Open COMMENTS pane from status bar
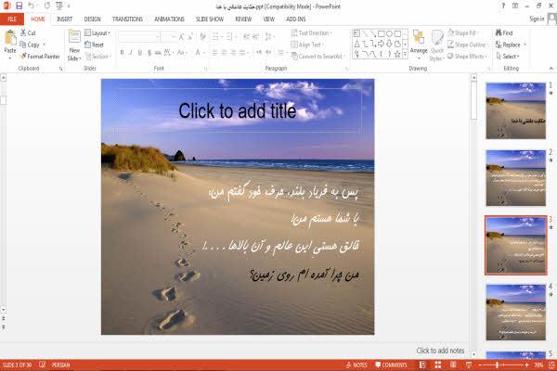 [391, 365]
